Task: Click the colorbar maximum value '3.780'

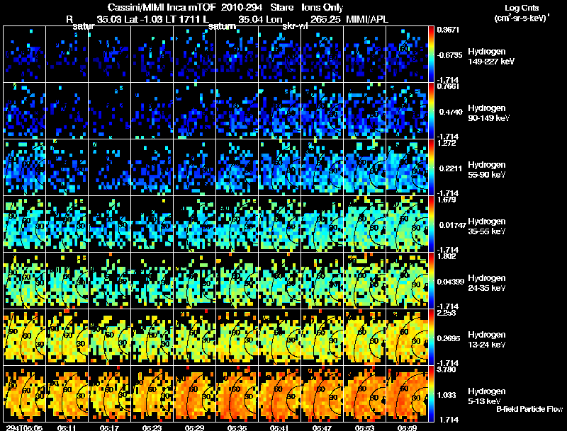Action: [447, 369]
